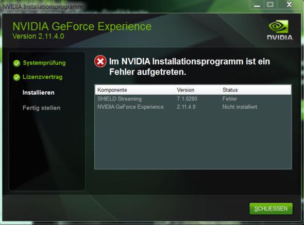Click the Nicht installiert status cell
This screenshot has height=225, width=304.
point(240,107)
